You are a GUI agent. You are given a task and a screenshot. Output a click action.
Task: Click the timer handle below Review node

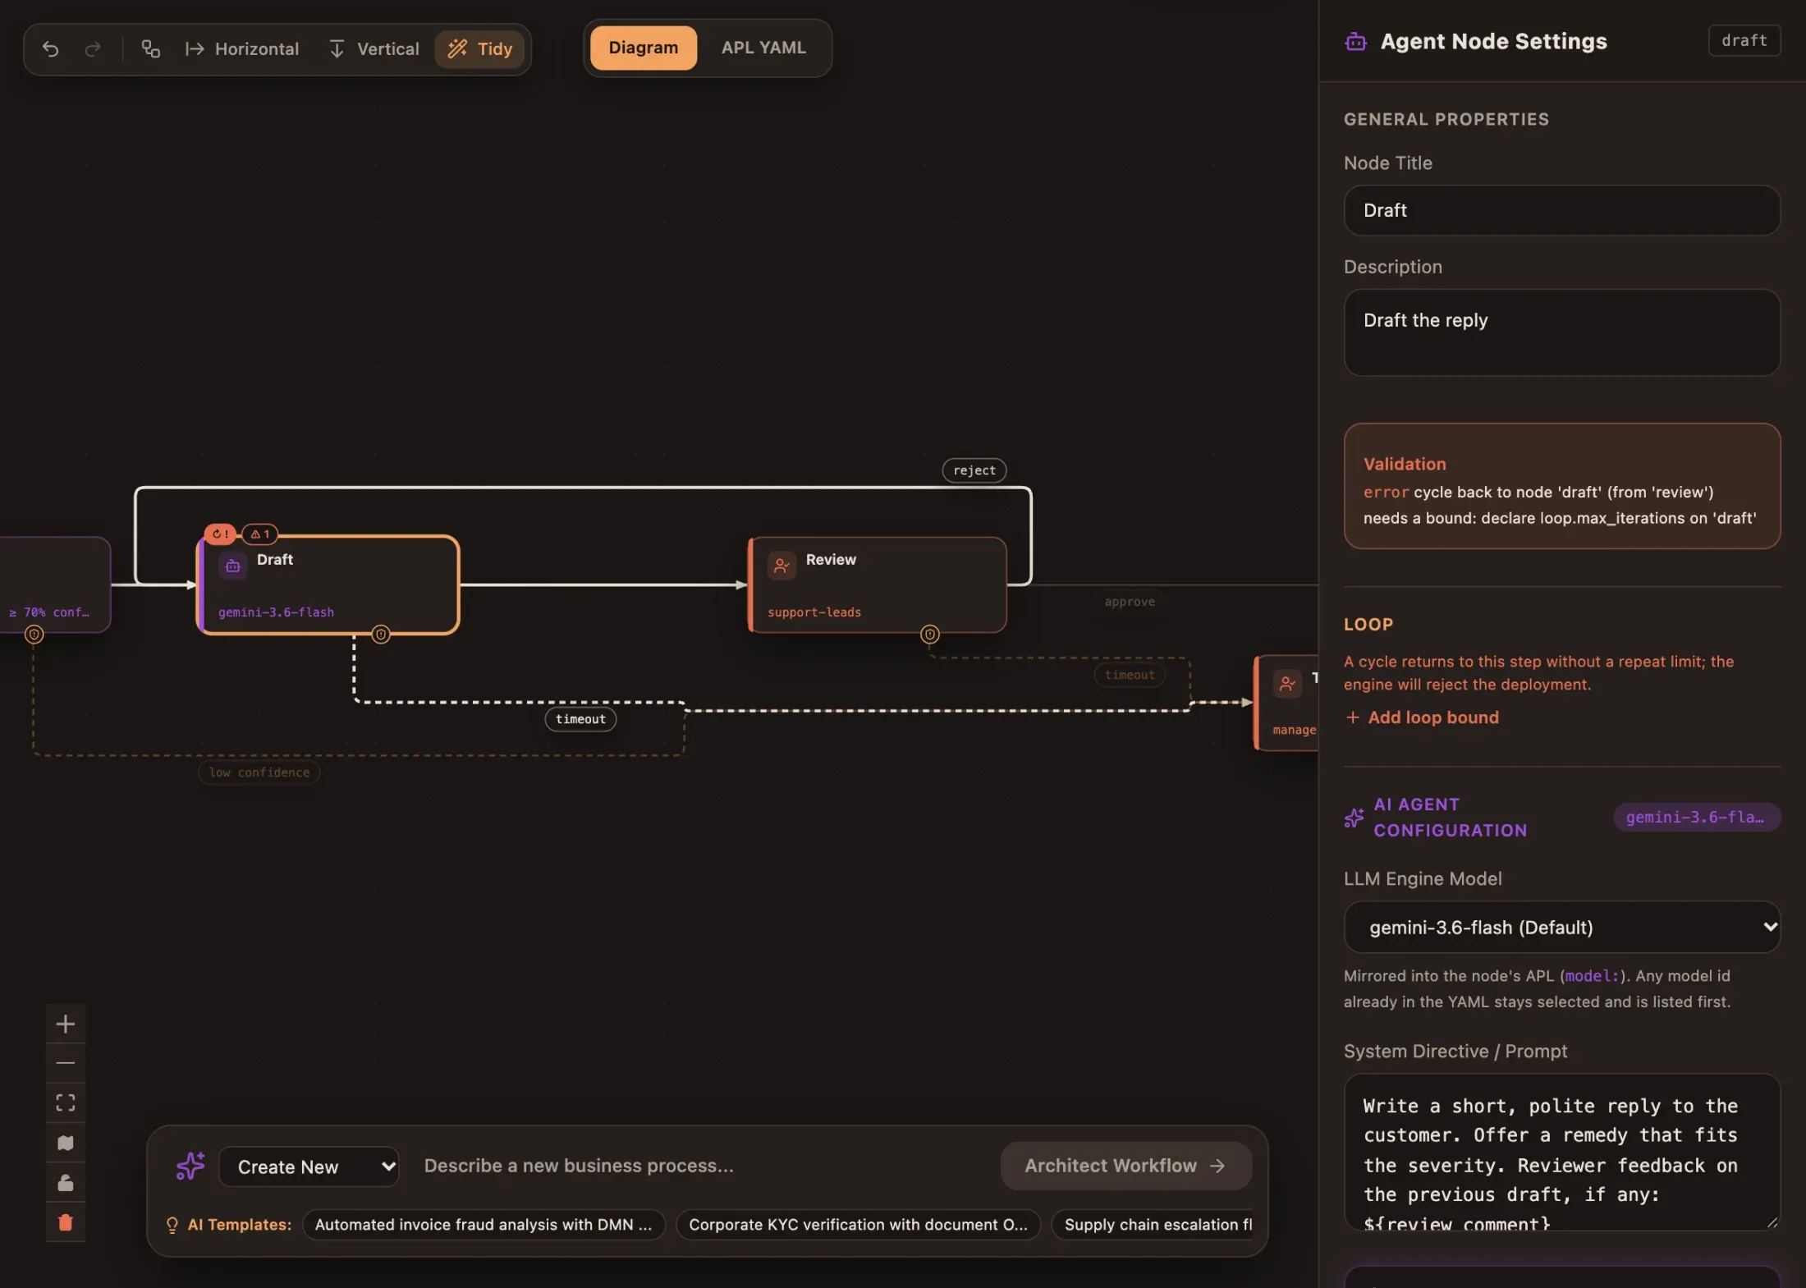point(929,634)
